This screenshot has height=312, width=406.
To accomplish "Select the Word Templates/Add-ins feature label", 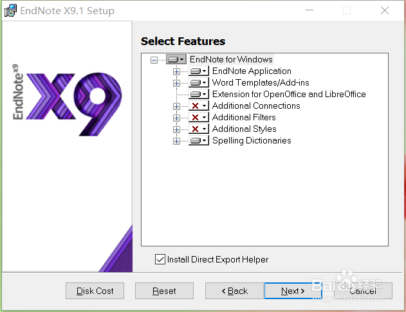I will click(261, 82).
